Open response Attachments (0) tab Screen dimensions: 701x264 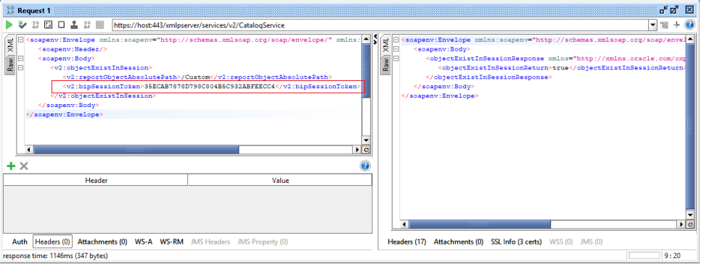pos(459,242)
